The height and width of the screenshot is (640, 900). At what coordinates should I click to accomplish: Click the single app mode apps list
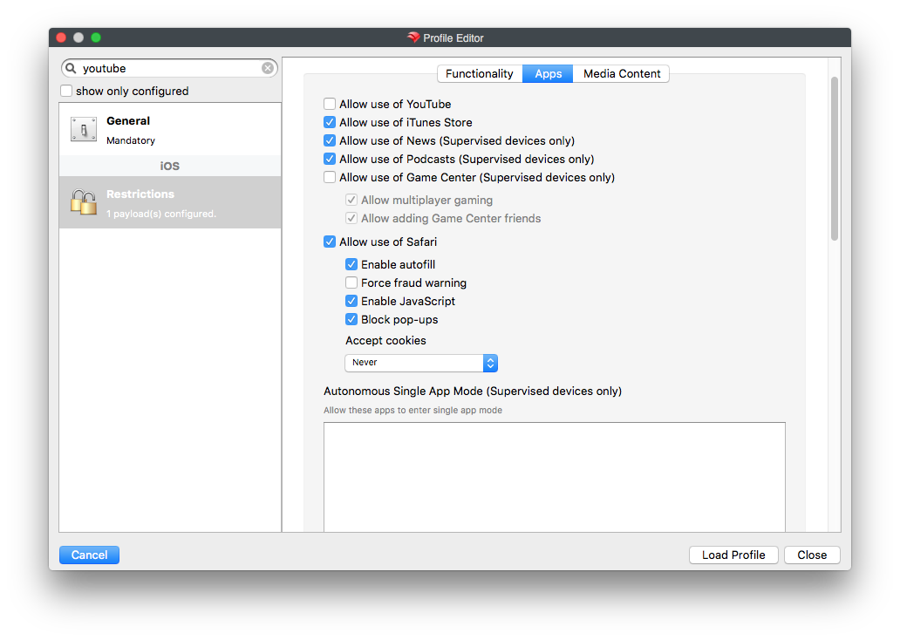pyautogui.click(x=555, y=477)
